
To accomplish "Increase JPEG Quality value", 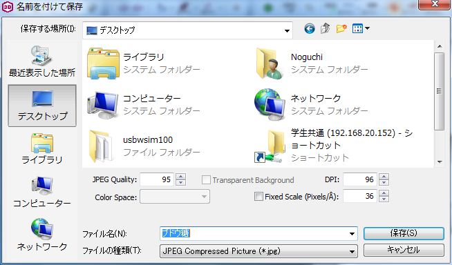I will point(180,177).
